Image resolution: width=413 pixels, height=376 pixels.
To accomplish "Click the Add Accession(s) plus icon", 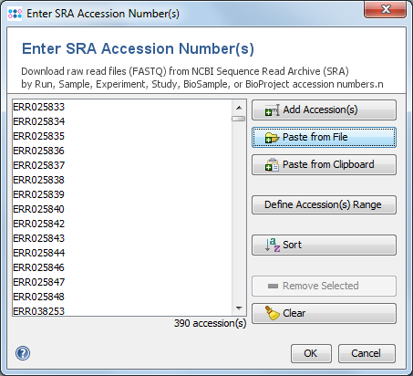I will tap(272, 110).
